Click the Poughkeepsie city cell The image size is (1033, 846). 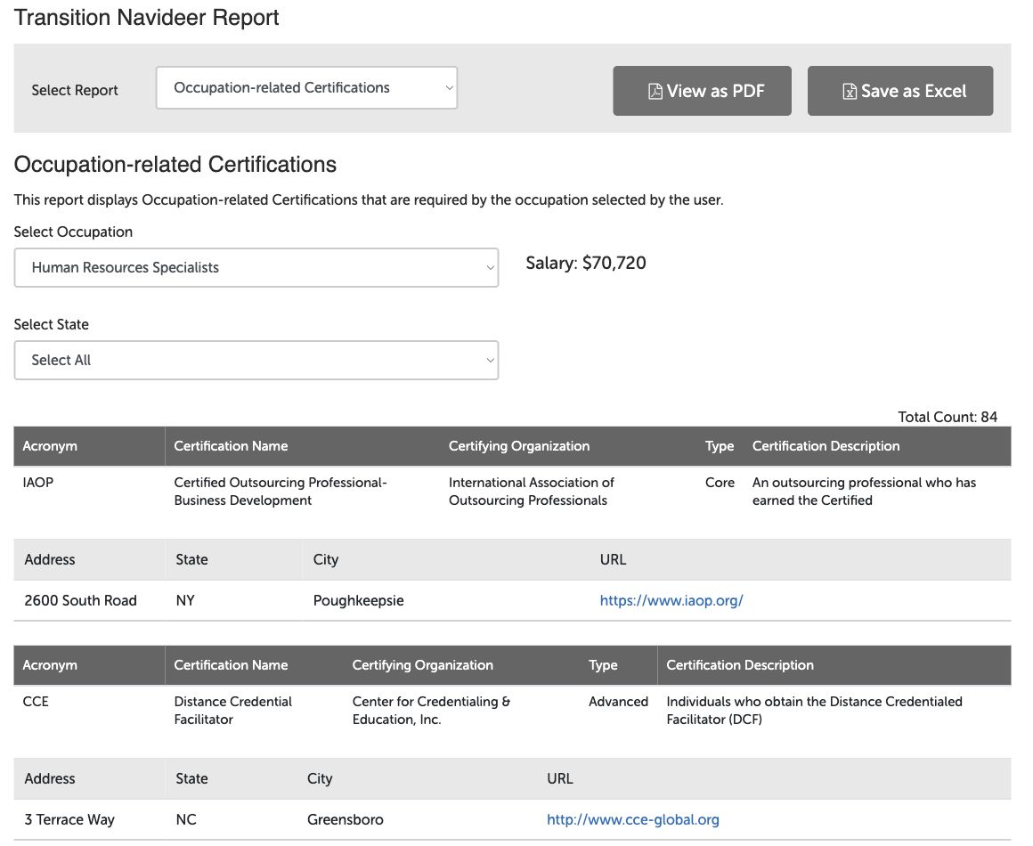tap(358, 601)
